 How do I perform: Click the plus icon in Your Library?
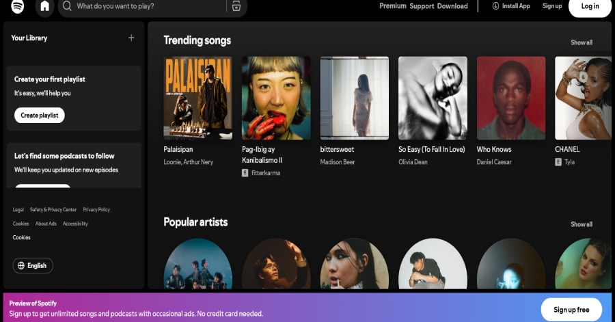(x=131, y=38)
